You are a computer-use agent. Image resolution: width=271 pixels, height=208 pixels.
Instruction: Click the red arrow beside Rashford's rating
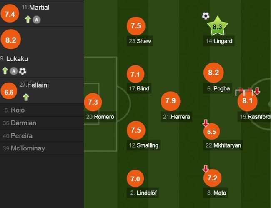click(257, 91)
